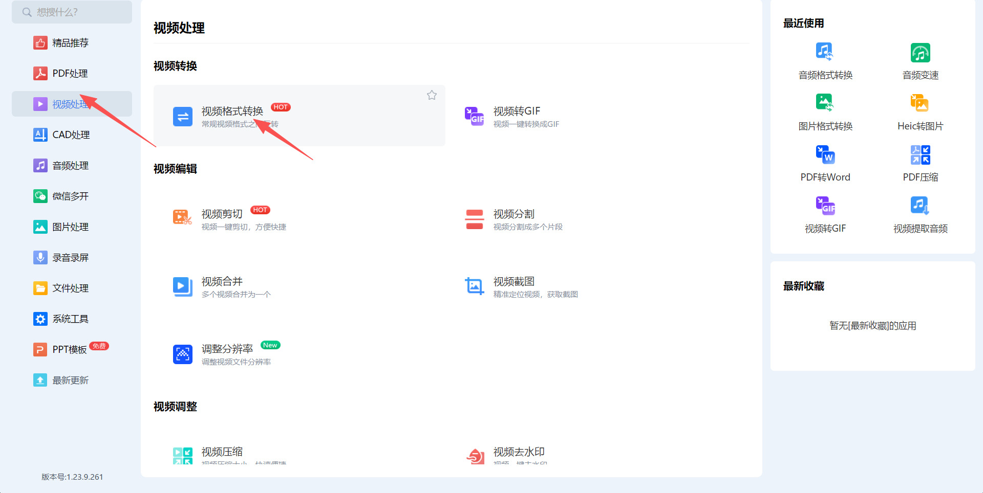
Task: Click the 录音录屏 microphone icon
Action: pyautogui.click(x=40, y=257)
